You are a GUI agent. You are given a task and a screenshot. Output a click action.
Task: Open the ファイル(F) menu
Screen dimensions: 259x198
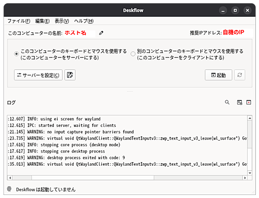pos(19,21)
